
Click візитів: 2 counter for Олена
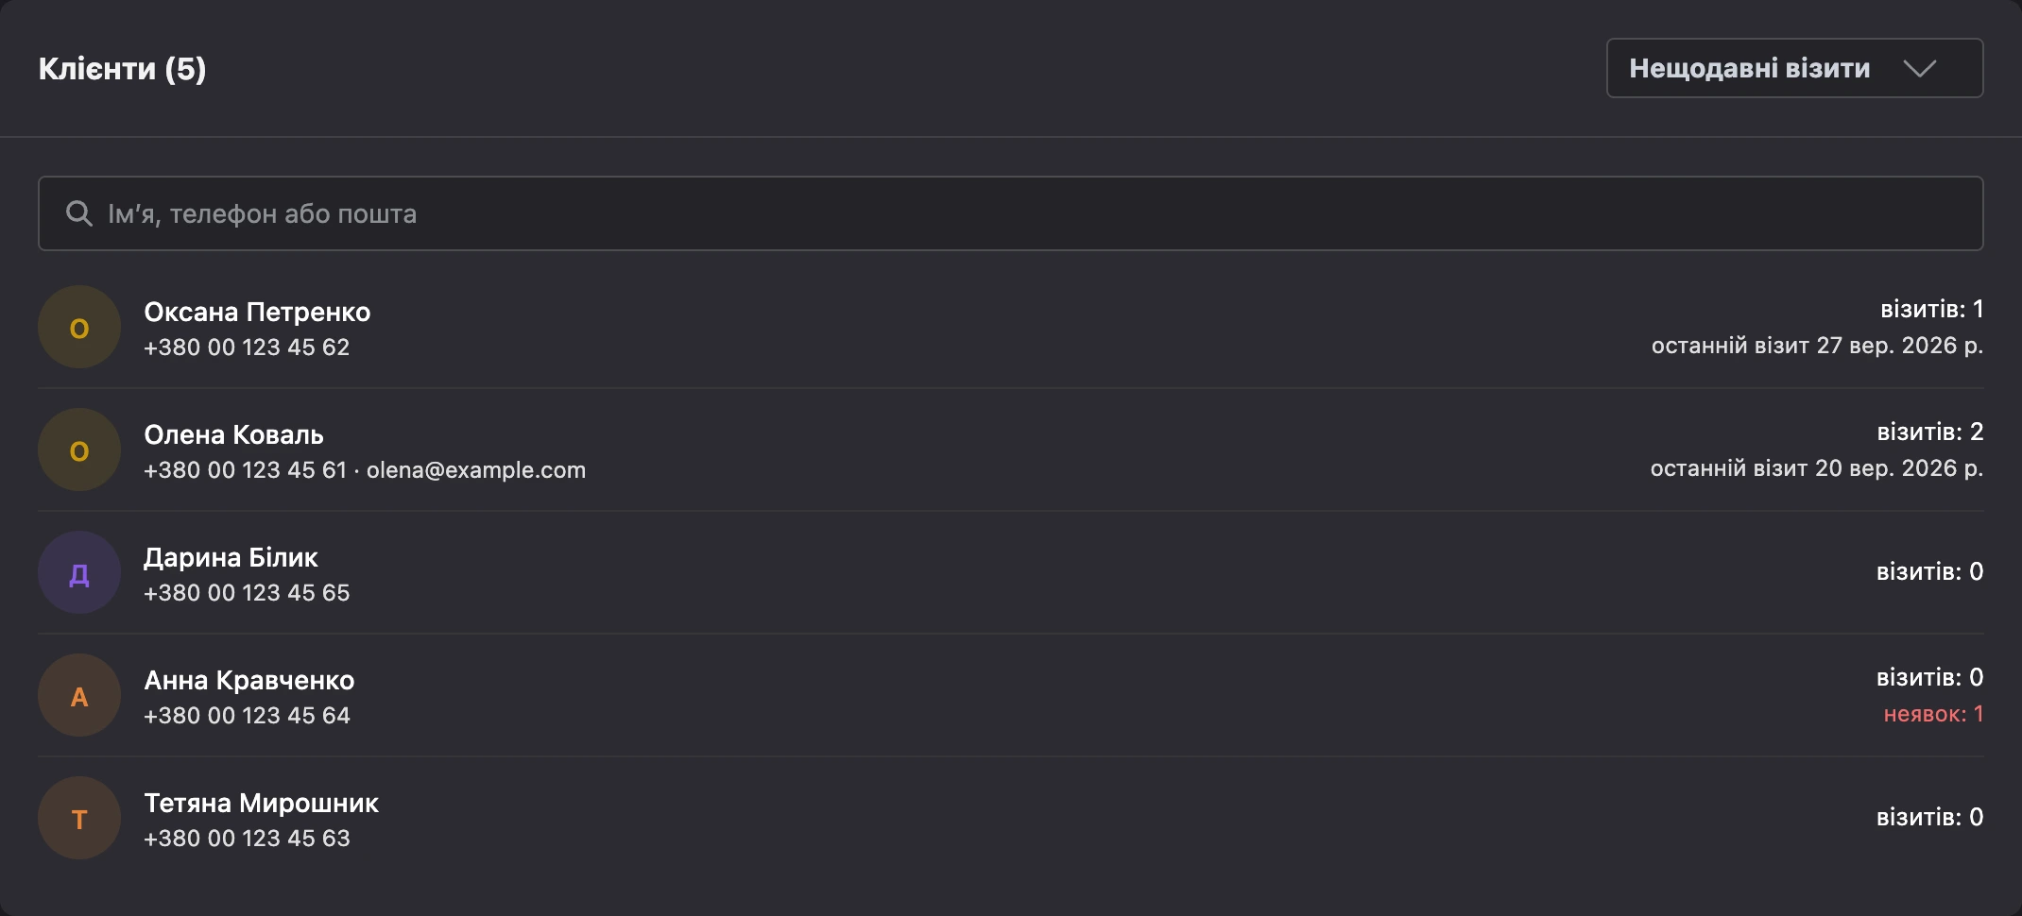(1929, 433)
